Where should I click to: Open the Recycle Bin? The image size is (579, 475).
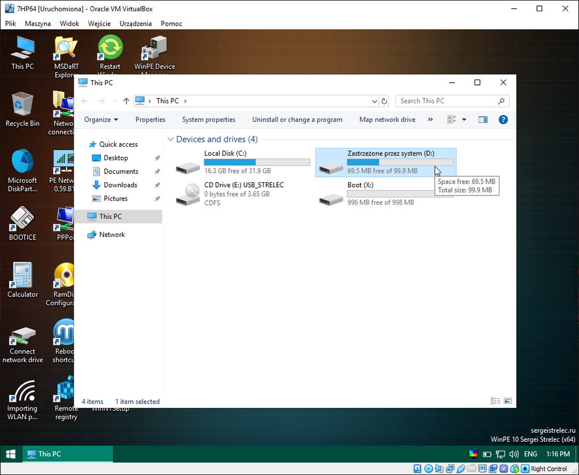(22, 110)
